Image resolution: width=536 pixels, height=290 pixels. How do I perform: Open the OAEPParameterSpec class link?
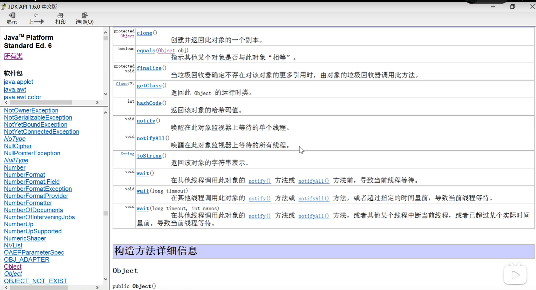pos(34,253)
